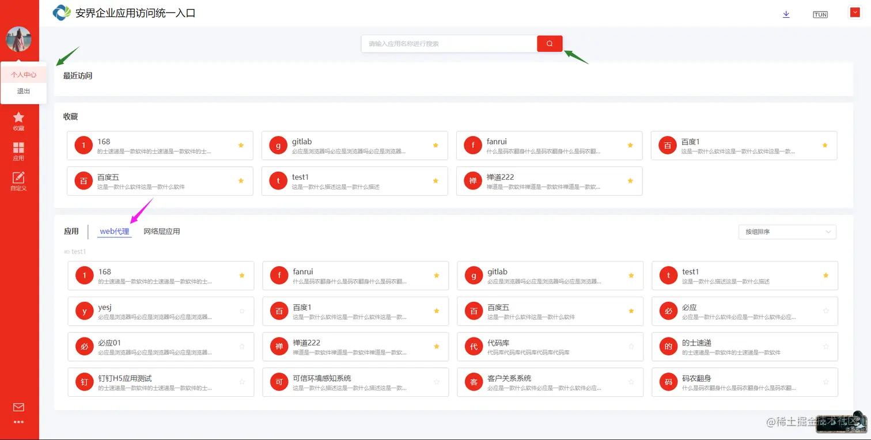Click the red search magnifier button
This screenshot has height=440, width=871.
550,44
